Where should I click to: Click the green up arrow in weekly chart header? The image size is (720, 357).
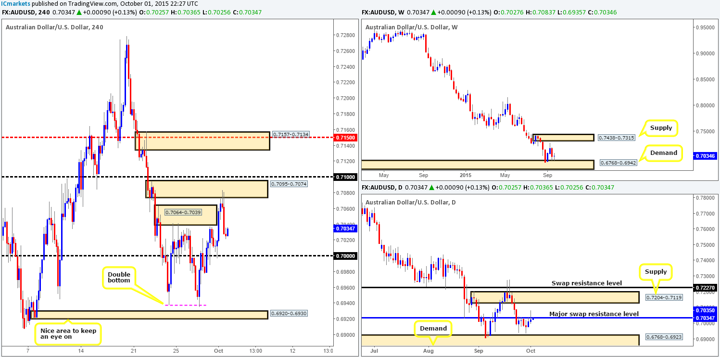point(434,12)
